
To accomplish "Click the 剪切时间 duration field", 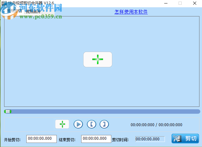I will coord(150,139).
